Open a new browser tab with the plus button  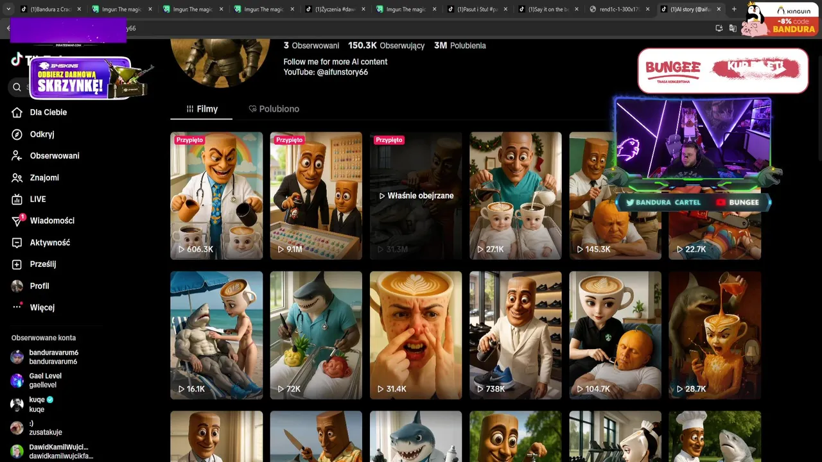point(734,9)
